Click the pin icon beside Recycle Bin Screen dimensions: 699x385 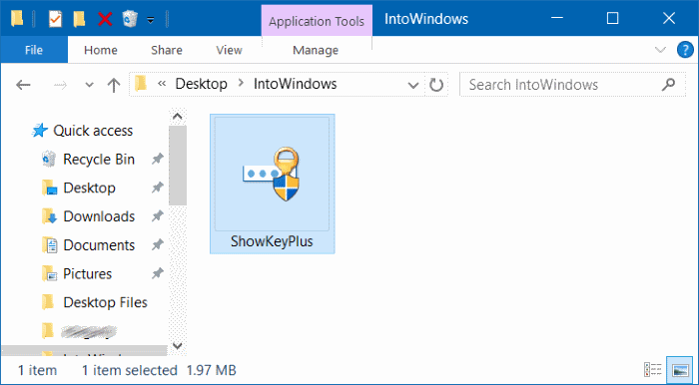(158, 159)
